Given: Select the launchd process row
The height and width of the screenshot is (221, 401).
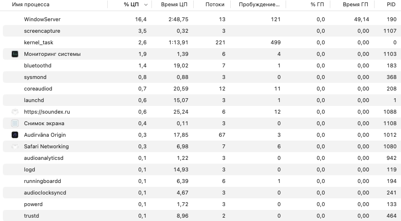Looking at the screenshot, I should tap(34, 100).
